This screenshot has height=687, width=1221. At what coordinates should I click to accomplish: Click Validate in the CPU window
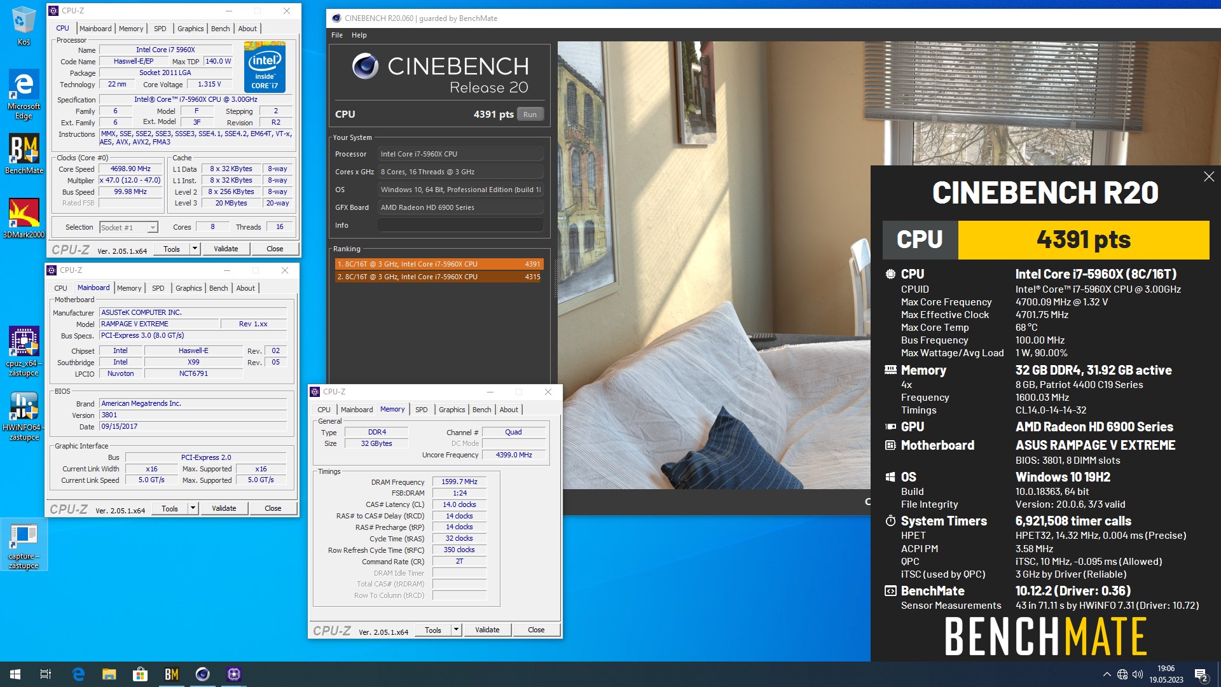[x=226, y=249]
